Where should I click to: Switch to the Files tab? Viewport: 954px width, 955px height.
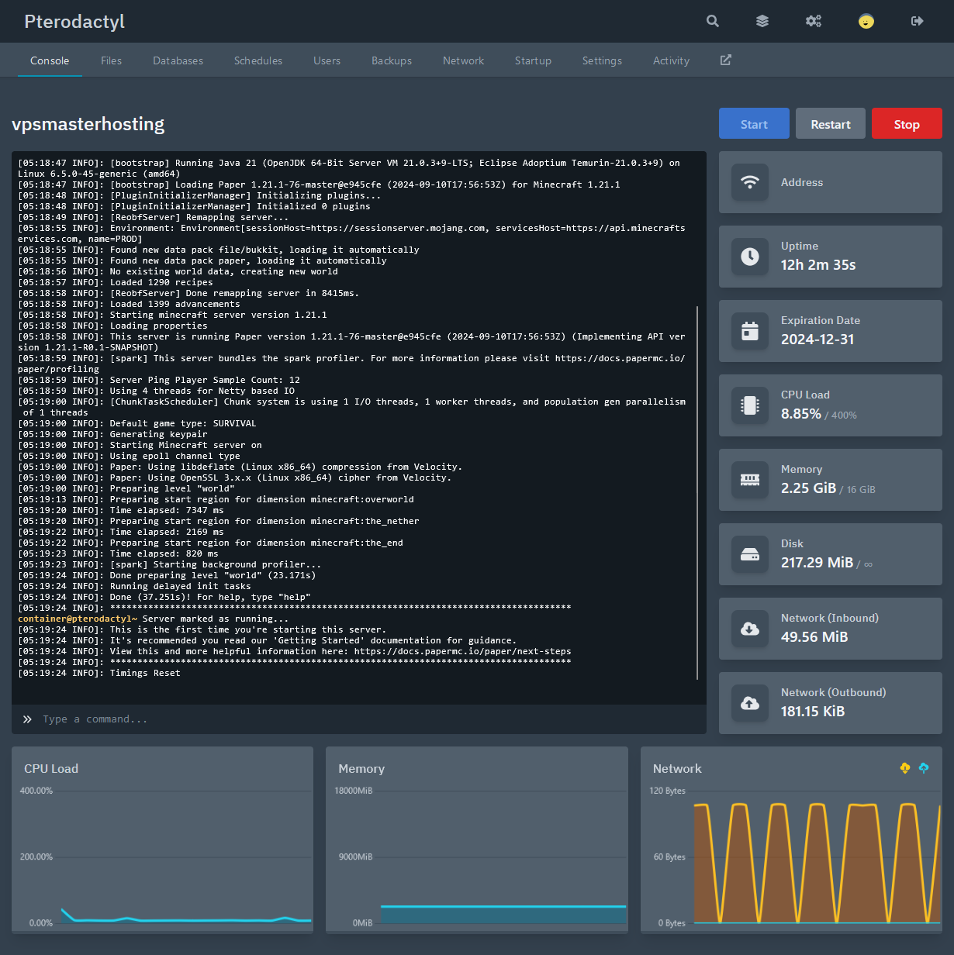[x=111, y=60]
